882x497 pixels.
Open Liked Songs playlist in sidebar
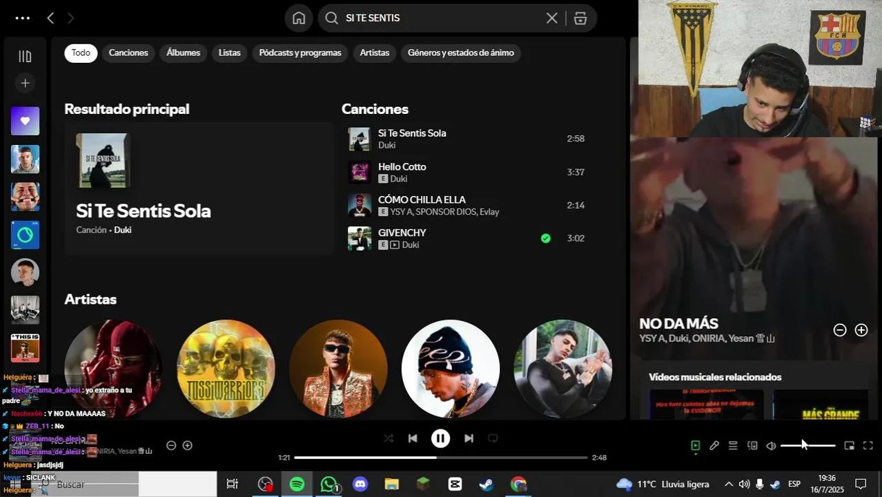click(25, 121)
